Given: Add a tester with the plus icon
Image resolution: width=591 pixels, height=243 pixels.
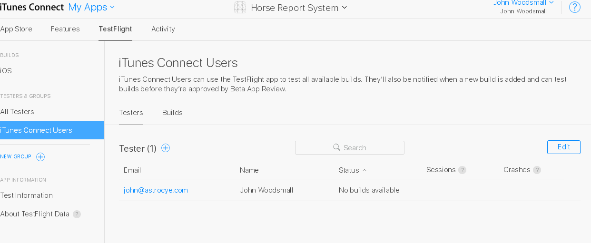Looking at the screenshot, I should [x=166, y=148].
